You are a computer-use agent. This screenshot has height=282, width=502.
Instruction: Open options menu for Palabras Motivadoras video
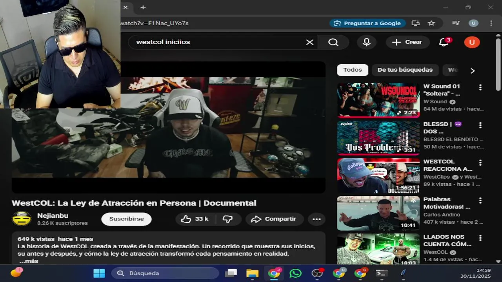click(480, 201)
